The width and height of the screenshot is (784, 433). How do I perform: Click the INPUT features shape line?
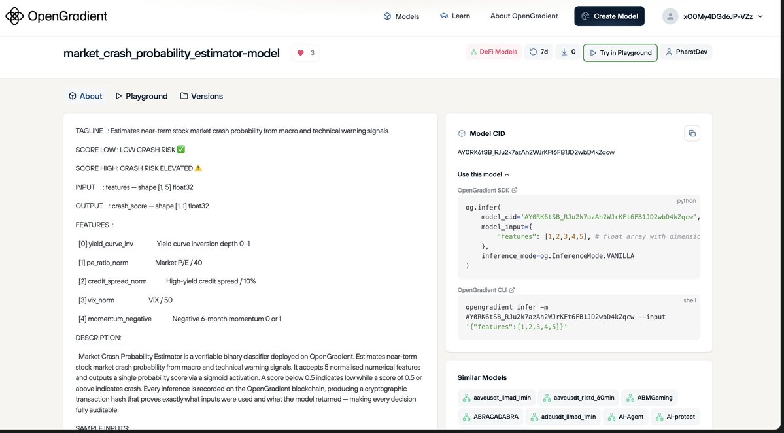click(x=135, y=187)
